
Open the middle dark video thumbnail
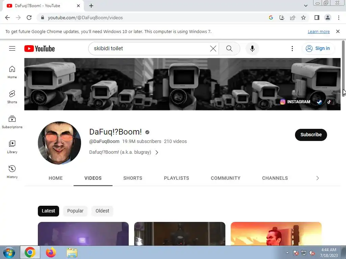point(180,234)
